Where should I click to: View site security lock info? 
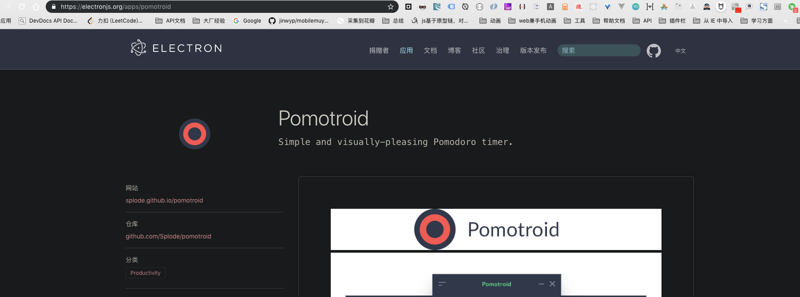[54, 7]
